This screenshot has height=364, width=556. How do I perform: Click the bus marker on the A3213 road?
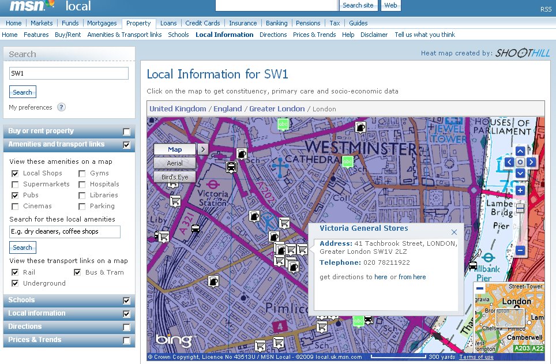[195, 228]
